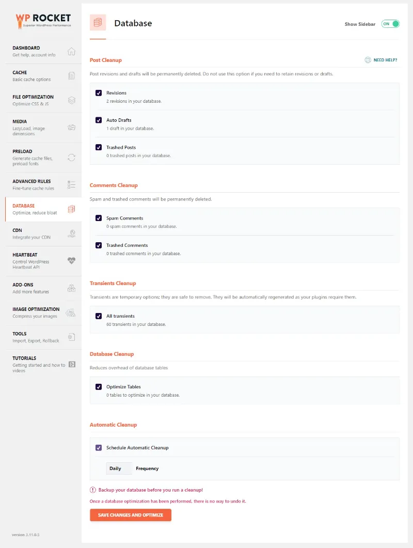
Task: Click the Media LazyLoad icon
Action: [72, 128]
